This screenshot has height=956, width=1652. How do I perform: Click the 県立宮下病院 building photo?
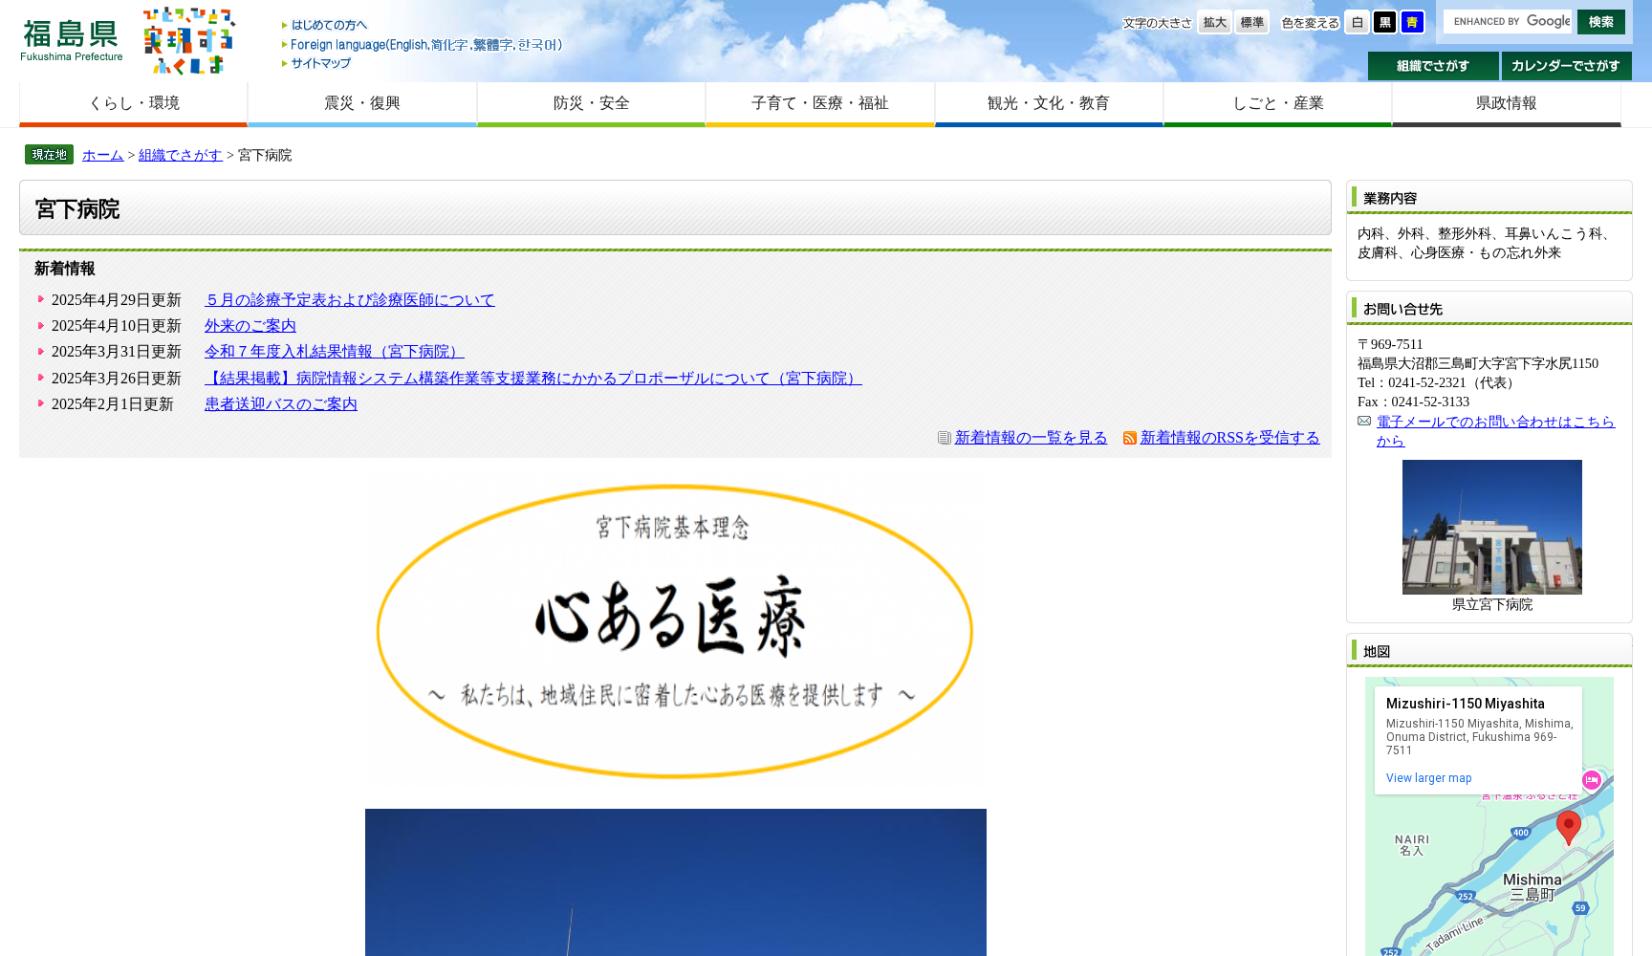click(1491, 527)
